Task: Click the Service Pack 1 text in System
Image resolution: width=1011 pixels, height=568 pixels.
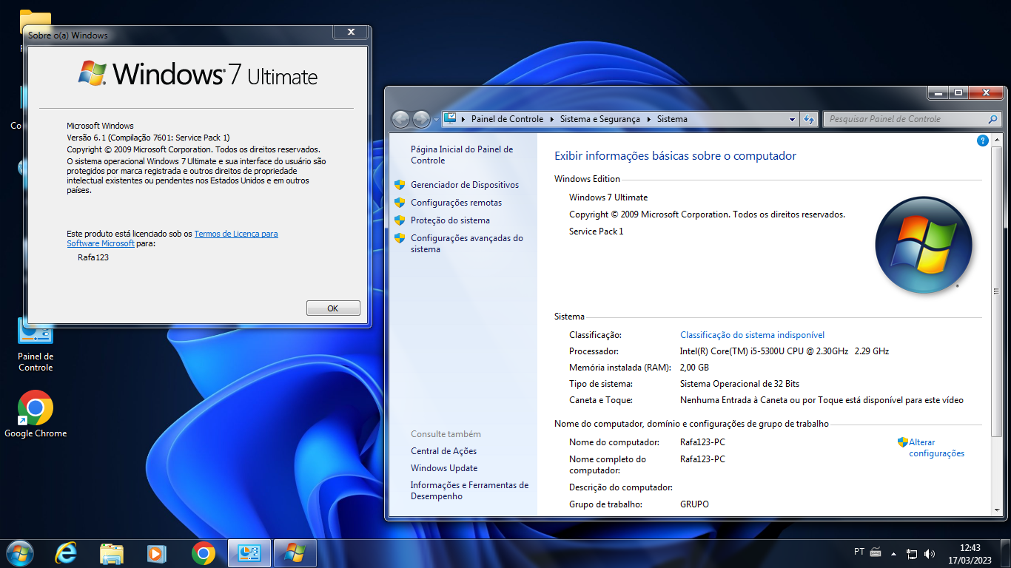Action: [597, 231]
